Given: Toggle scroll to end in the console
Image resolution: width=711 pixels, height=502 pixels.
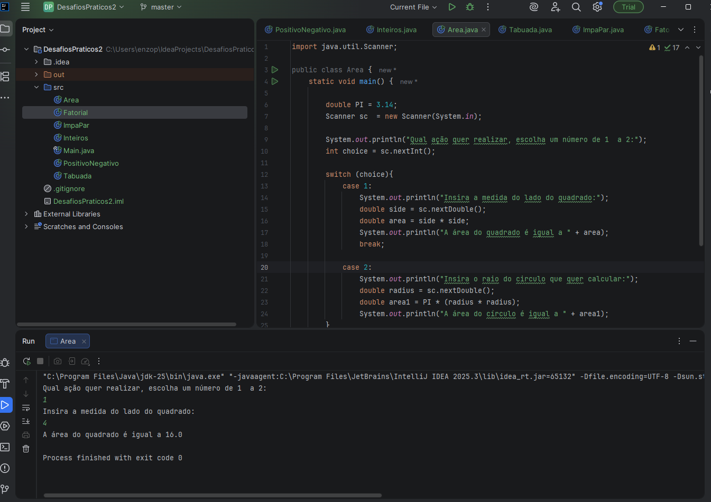Looking at the screenshot, I should pos(26,421).
